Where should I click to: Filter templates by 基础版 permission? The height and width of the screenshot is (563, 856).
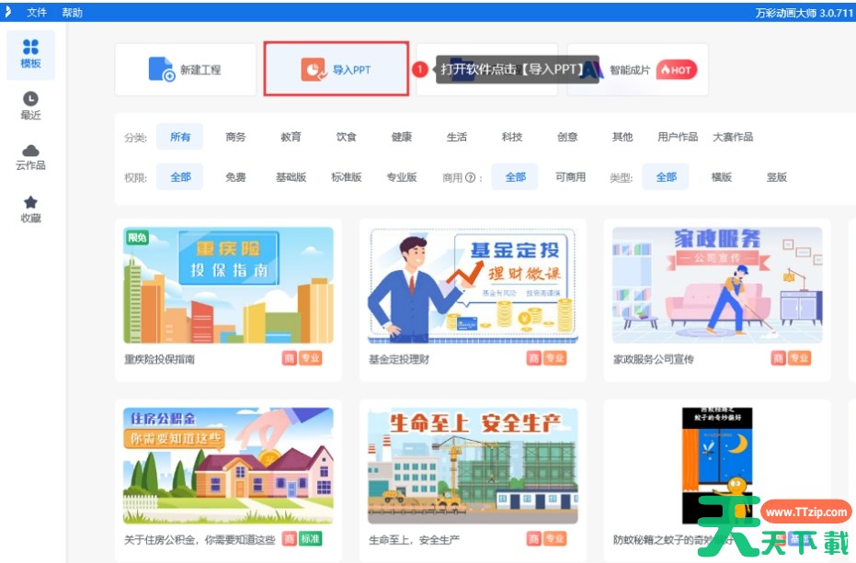point(291,176)
